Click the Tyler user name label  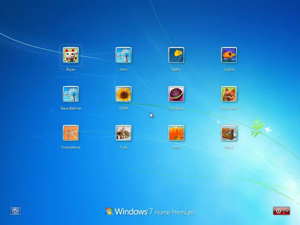pos(124,148)
